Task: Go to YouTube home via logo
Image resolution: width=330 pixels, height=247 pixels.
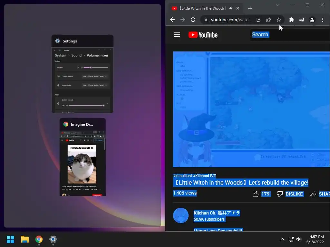Action: (203, 35)
